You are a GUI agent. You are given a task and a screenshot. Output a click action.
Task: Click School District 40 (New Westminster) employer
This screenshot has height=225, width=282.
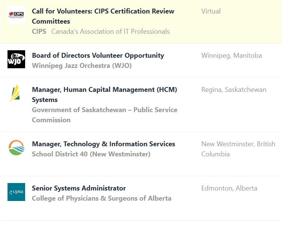pyautogui.click(x=91, y=154)
